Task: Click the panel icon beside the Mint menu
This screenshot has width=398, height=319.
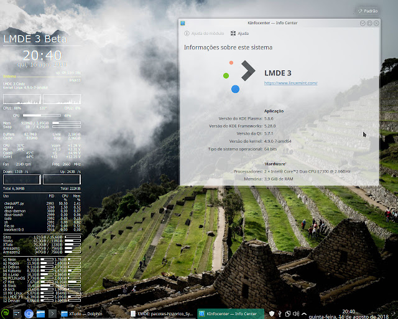Action: (17, 313)
